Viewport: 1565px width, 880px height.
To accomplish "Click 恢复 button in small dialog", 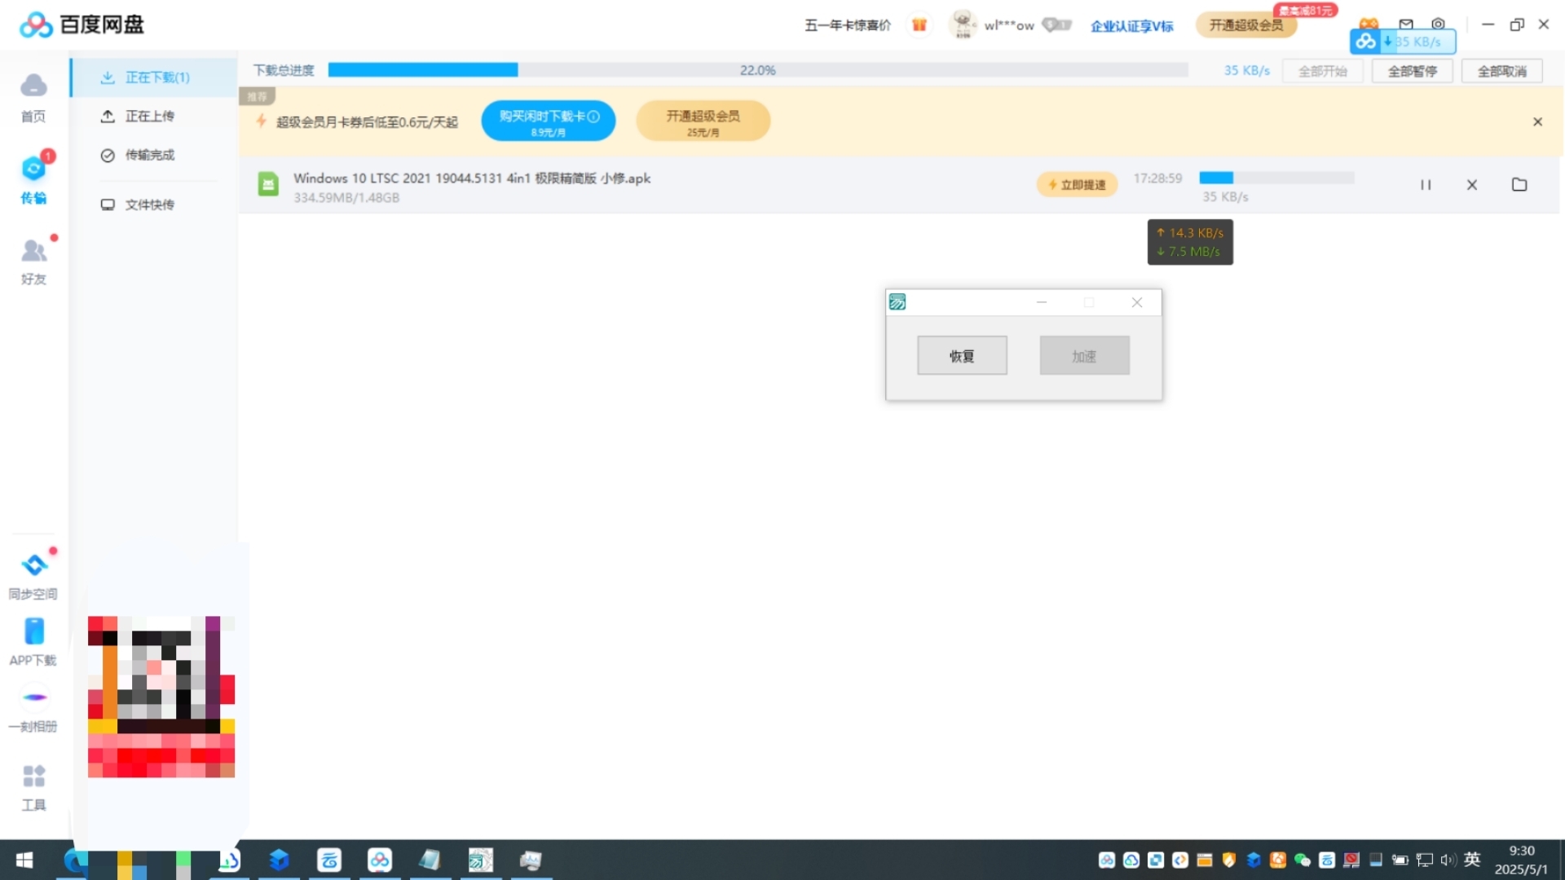I will [962, 356].
